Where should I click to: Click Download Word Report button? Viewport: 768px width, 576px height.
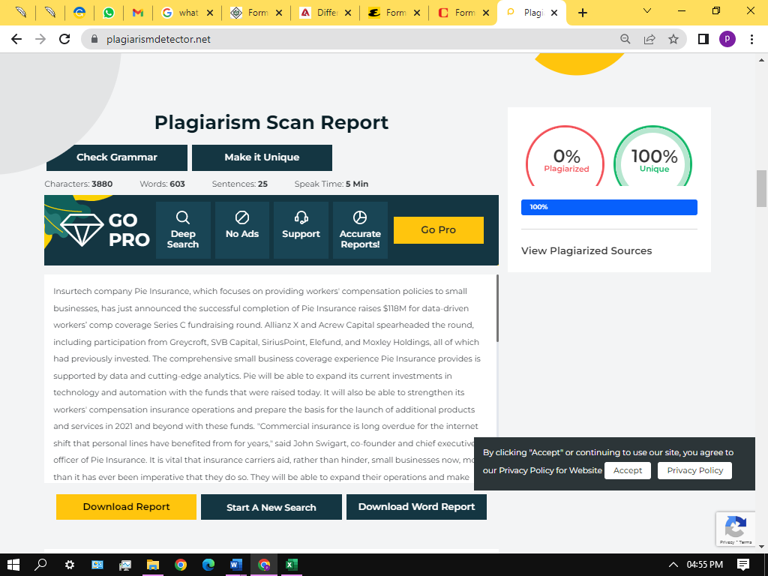pyautogui.click(x=416, y=507)
